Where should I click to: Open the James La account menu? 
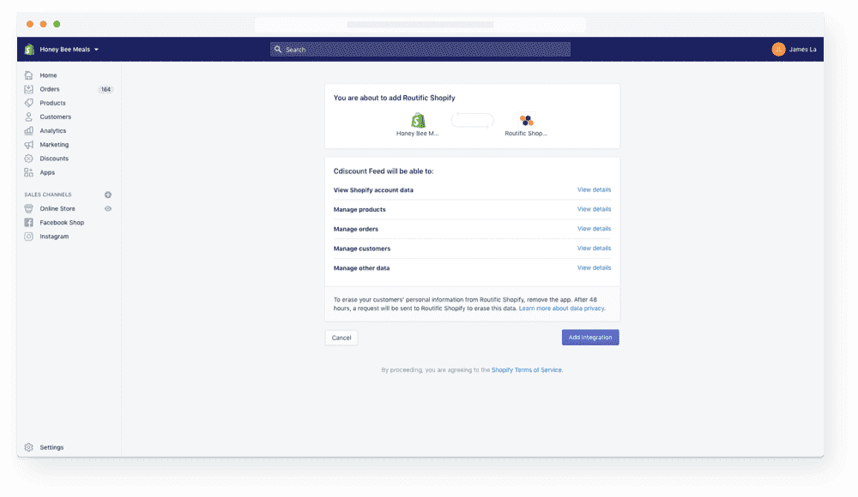(x=794, y=50)
